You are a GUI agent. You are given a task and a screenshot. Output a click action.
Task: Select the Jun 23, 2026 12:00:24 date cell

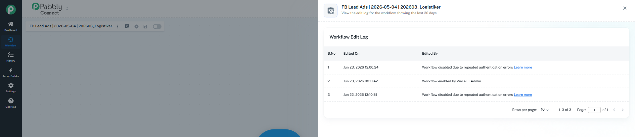pos(361,67)
